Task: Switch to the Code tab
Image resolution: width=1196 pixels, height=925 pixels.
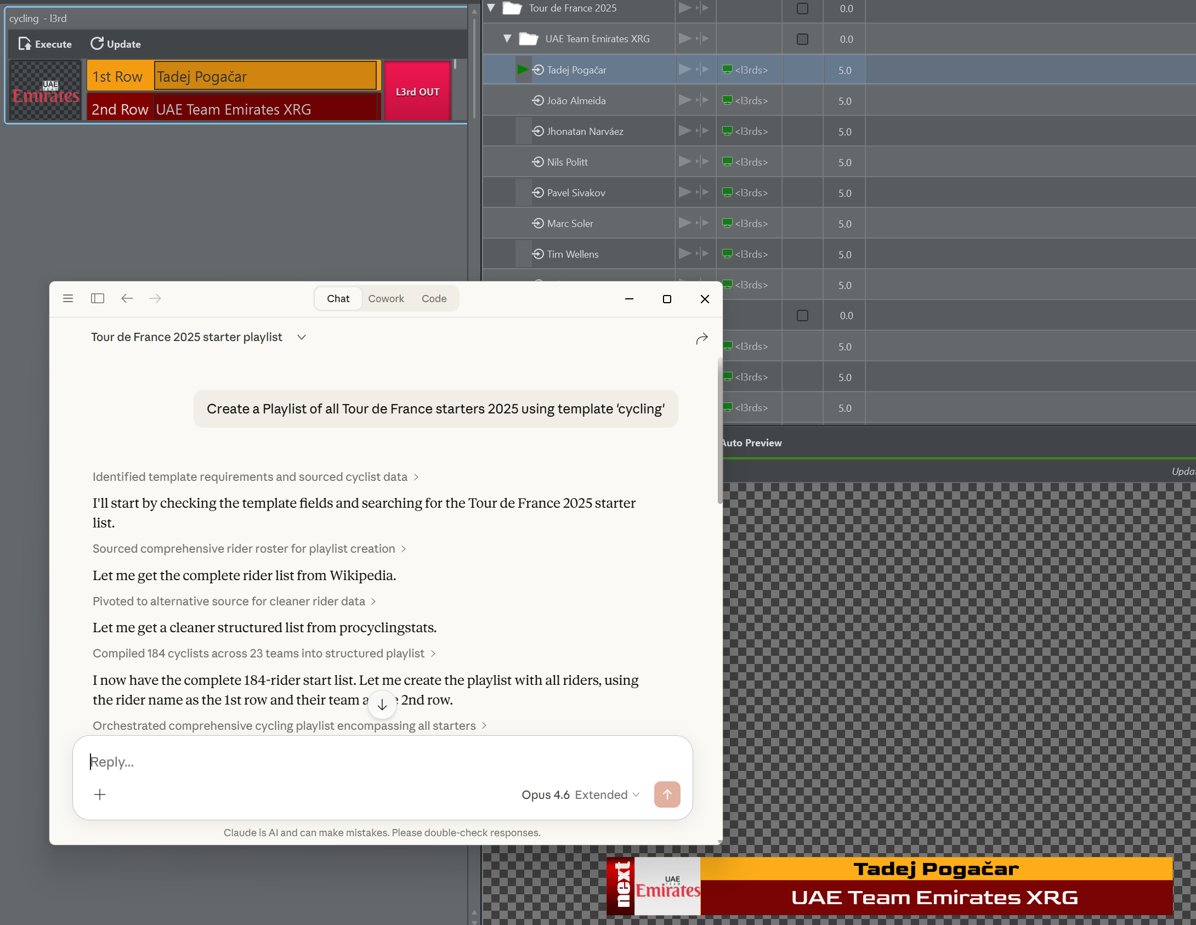Action: click(434, 298)
